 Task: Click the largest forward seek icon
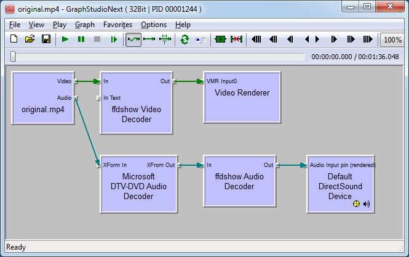tap(368, 39)
